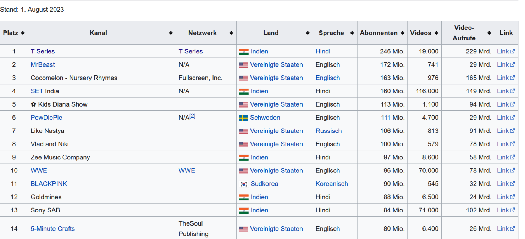Open the 5-Minute Crafts article
Screen dimensions: 525x239
pos(52,229)
